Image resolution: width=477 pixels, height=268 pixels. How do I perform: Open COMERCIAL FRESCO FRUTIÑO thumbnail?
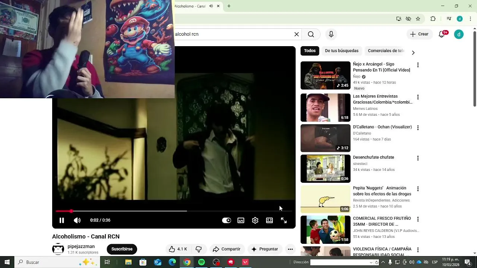pos(326,230)
